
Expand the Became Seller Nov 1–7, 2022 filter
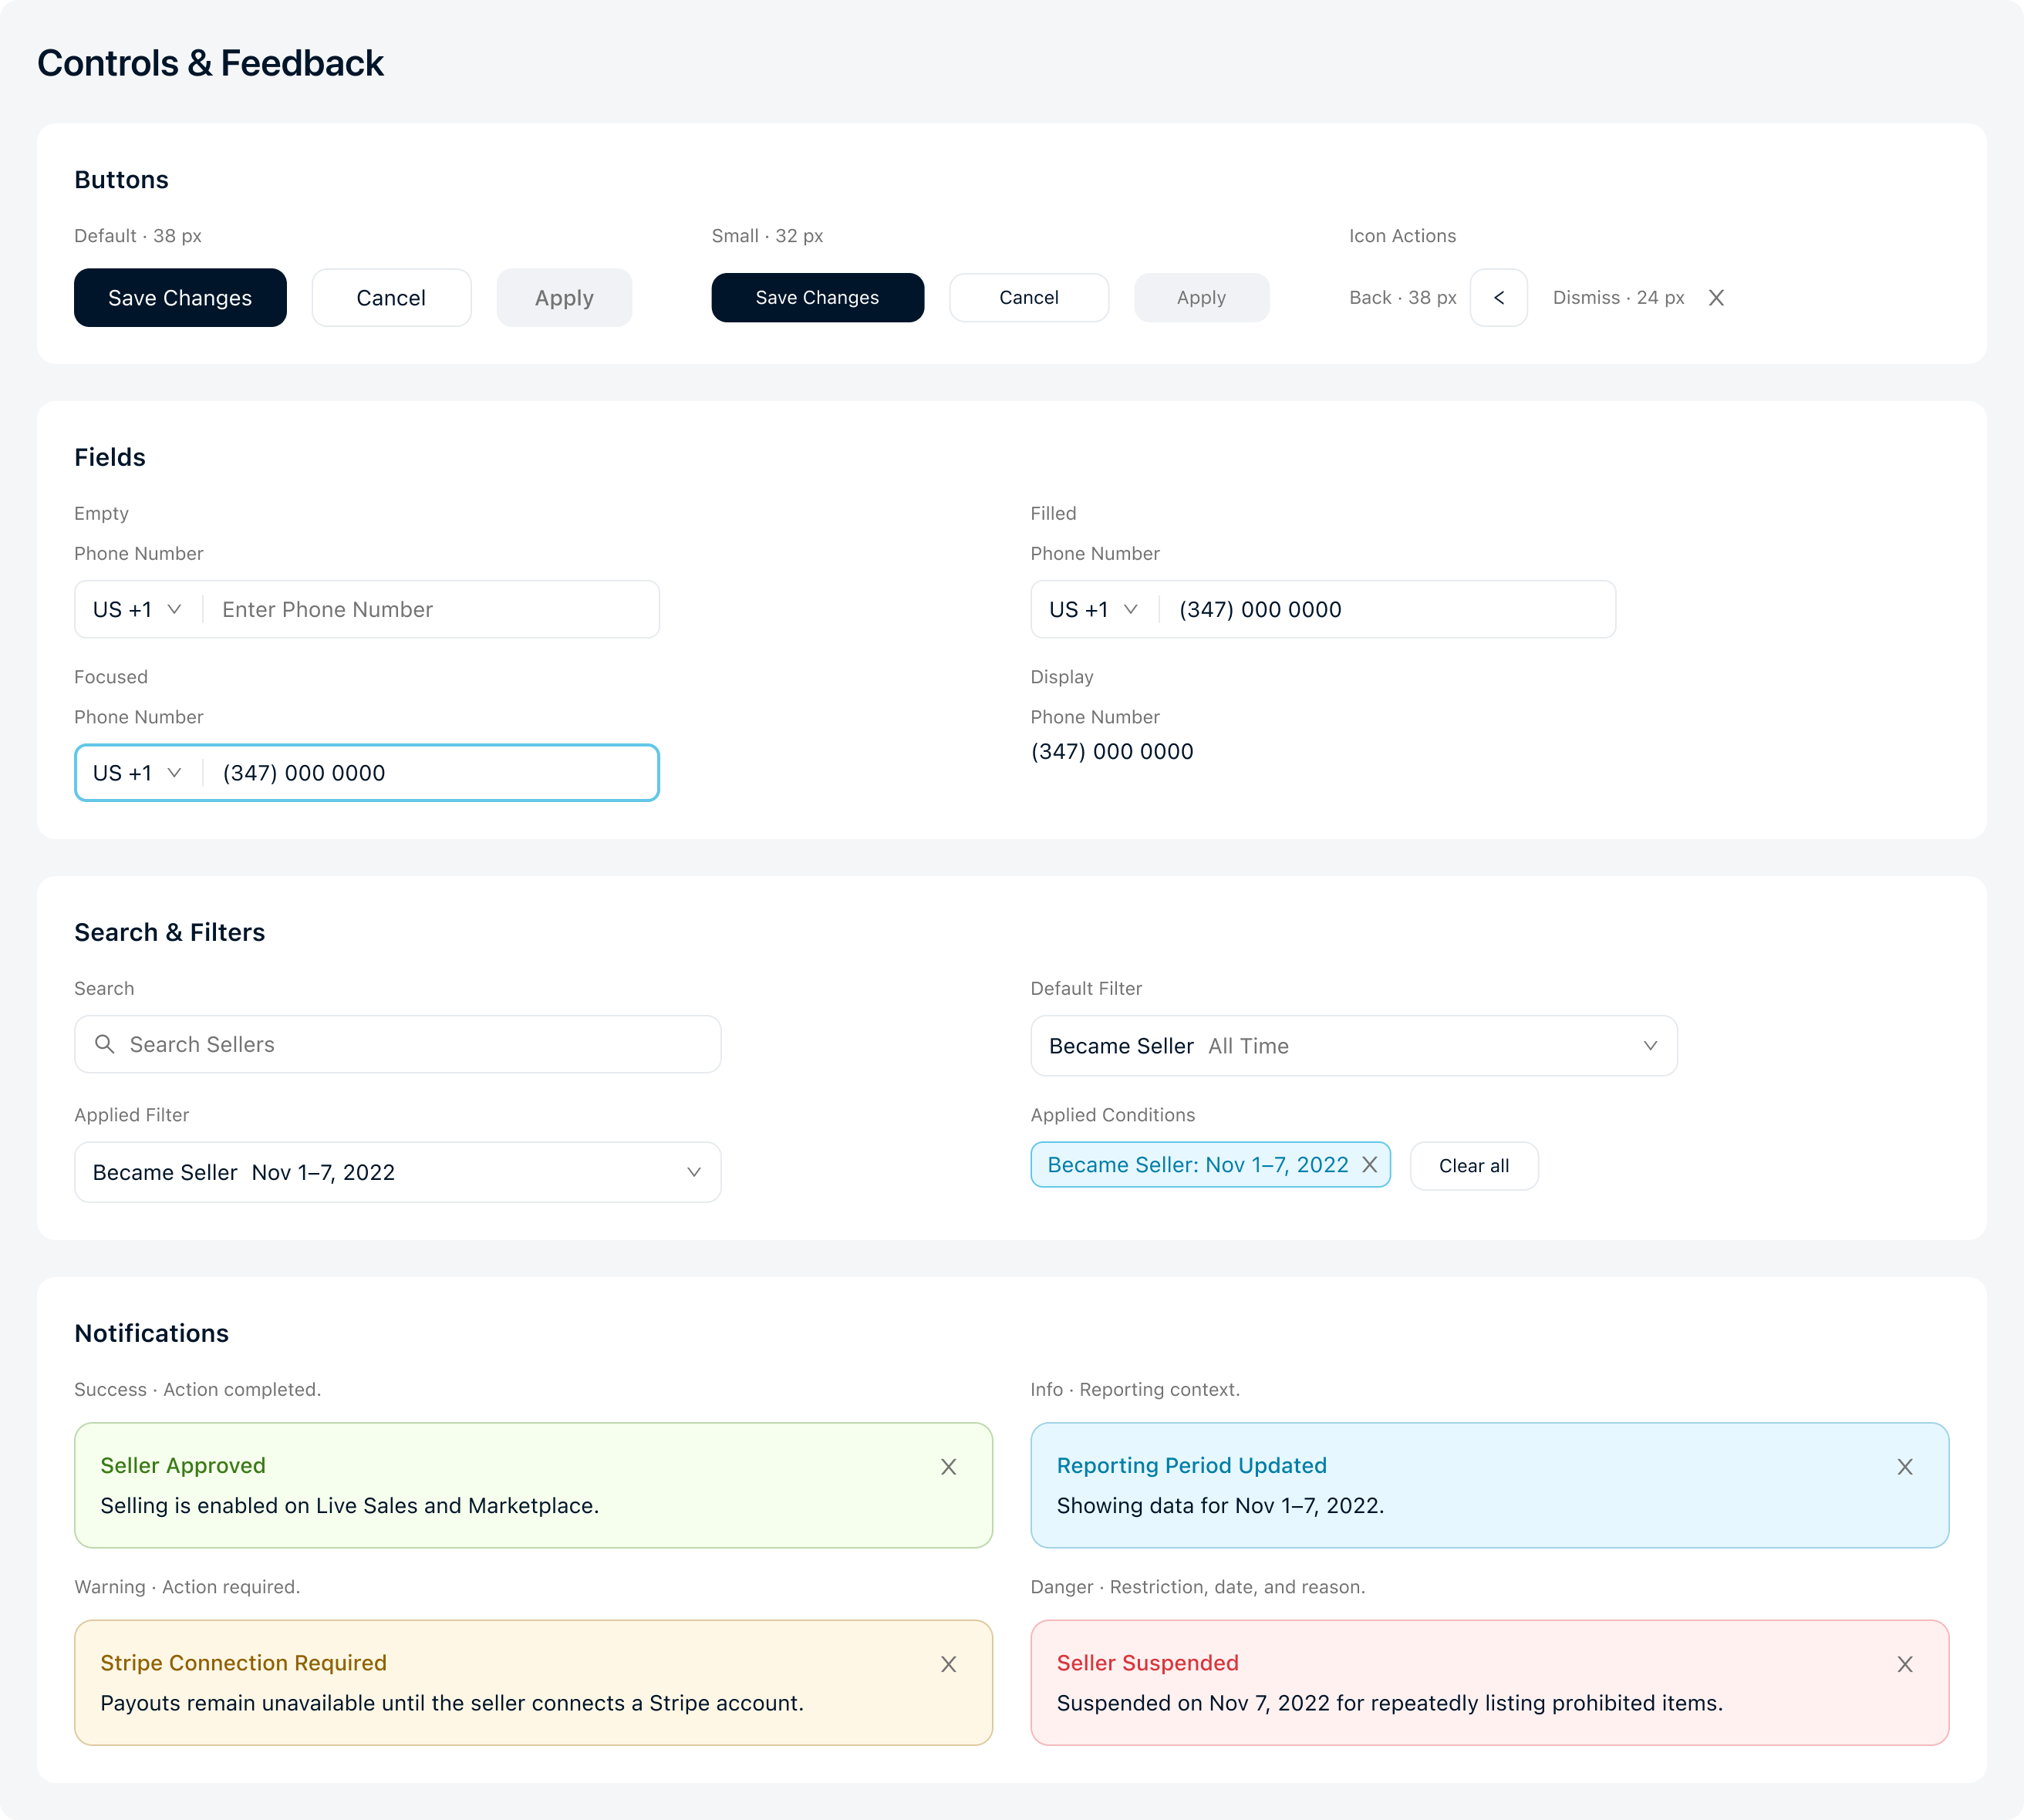pyautogui.click(x=397, y=1172)
